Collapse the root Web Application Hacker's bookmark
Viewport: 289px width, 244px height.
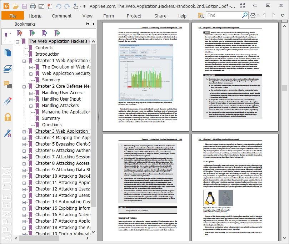(17, 42)
